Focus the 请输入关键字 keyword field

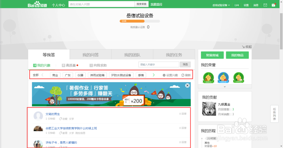pos(159,64)
